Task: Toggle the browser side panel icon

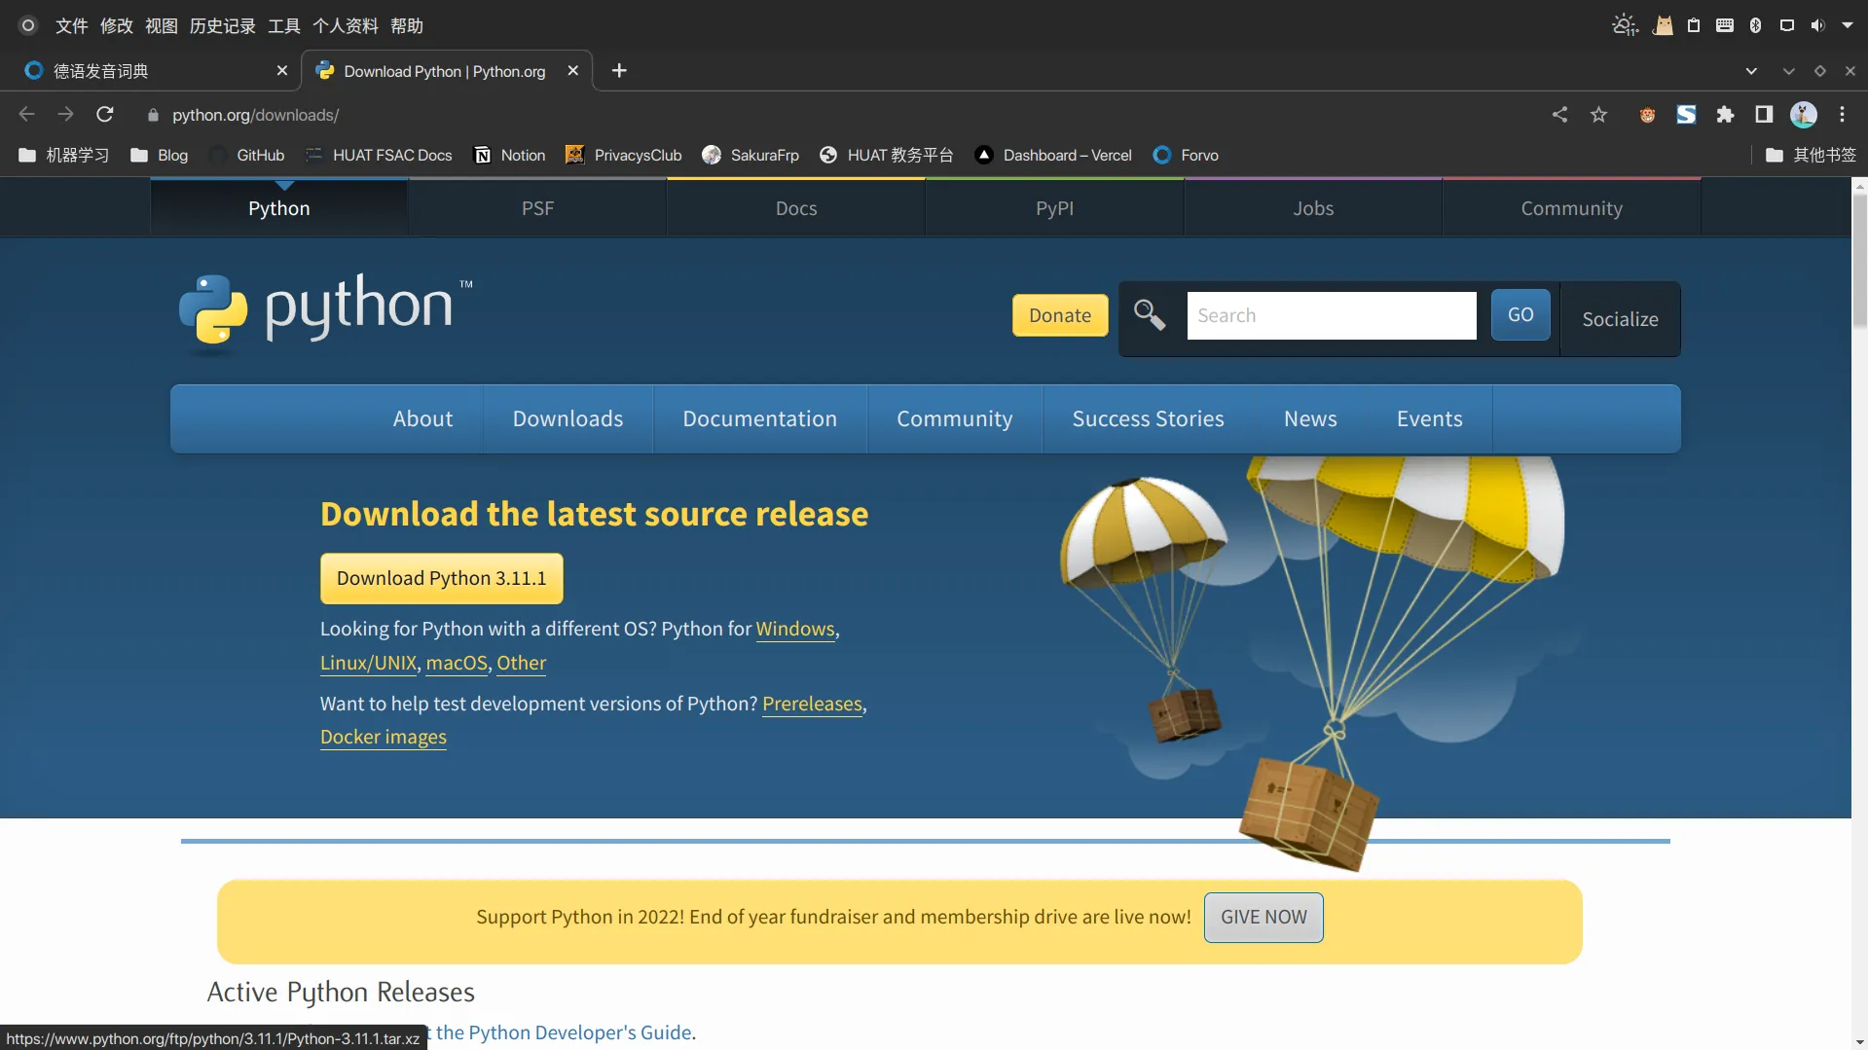Action: 1764,115
